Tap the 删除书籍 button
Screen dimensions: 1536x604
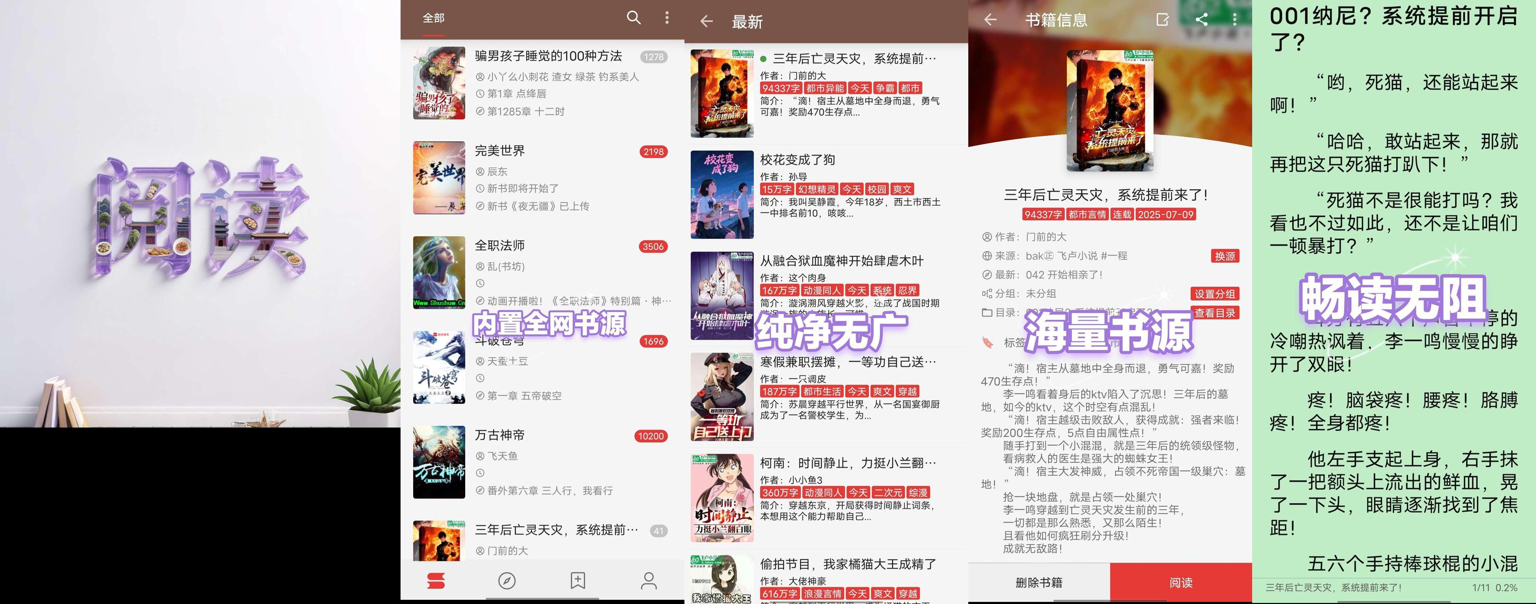[x=1039, y=582]
